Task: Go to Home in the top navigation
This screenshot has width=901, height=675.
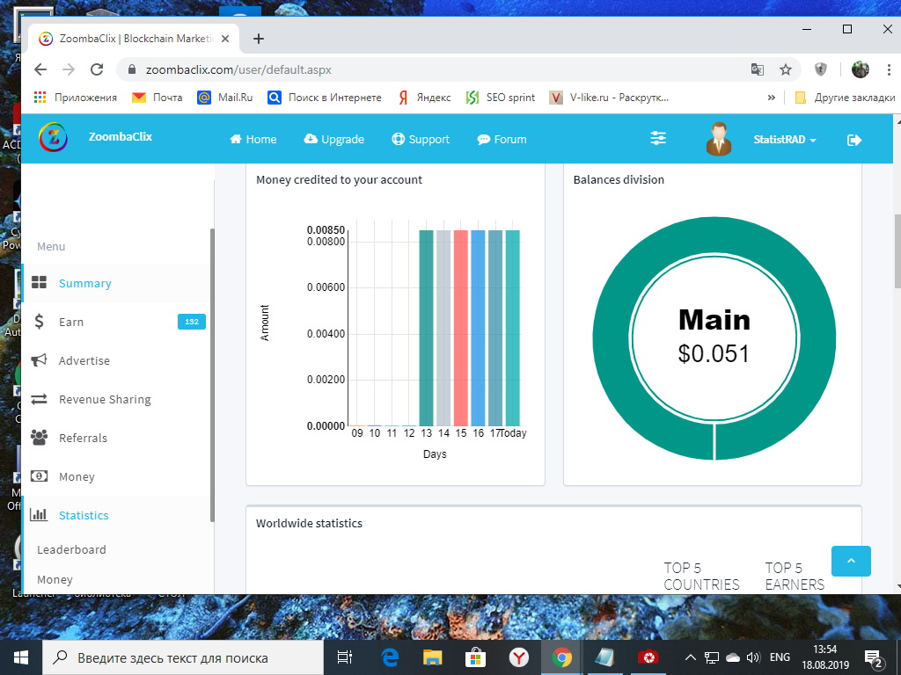Action: [253, 140]
